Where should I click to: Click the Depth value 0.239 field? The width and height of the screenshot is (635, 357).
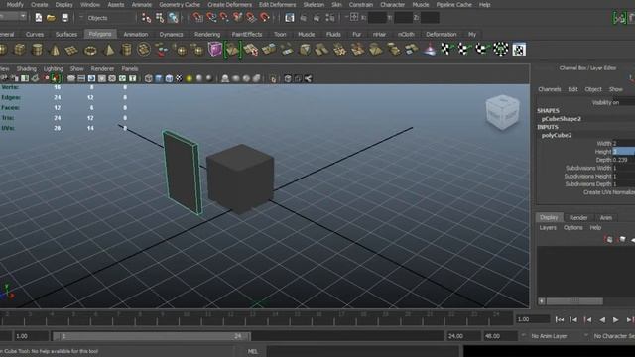pos(624,160)
